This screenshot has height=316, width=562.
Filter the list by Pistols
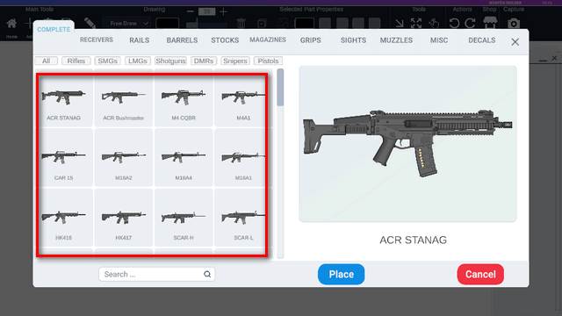point(268,61)
